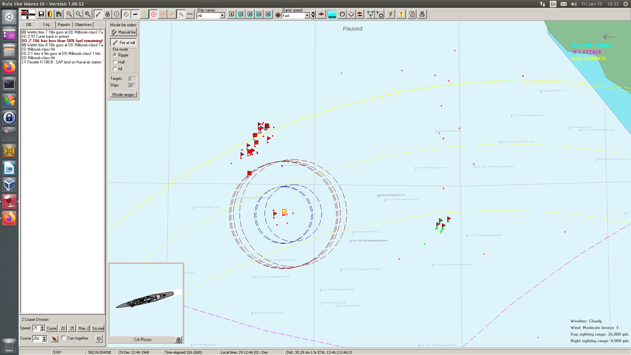Viewport: 631px width, 355px height.
Task: Click the padlock icon in the toolbar
Action: coord(107,14)
